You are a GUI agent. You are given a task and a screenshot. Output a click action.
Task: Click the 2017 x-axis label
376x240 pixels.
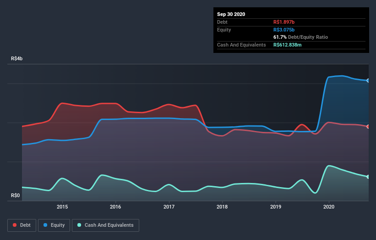169,207
